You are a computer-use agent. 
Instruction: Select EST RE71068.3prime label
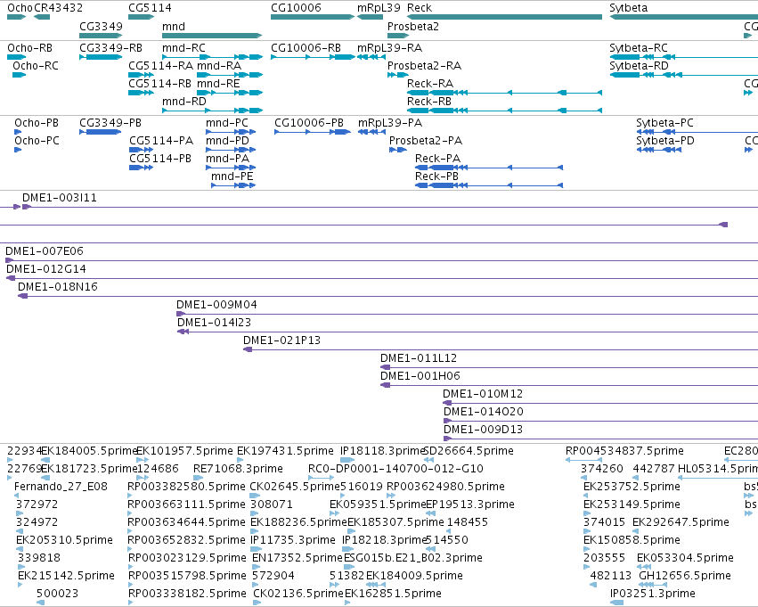point(238,469)
